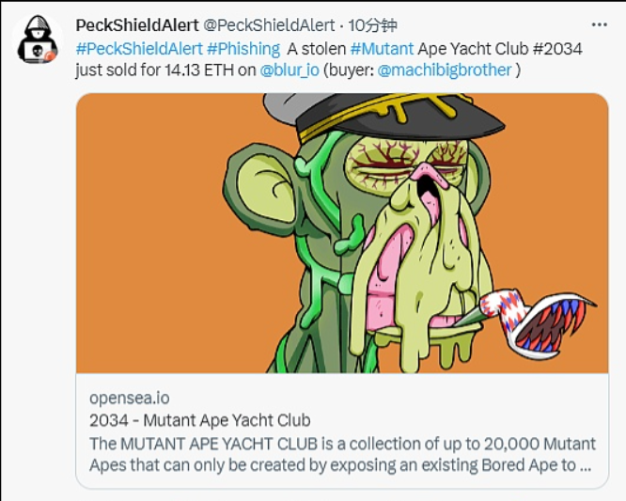Click the "Ape Yacht Club #2034" tweet text
This screenshot has width=626, height=501.
point(500,48)
